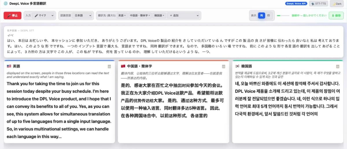This screenshot has width=347, height=149.
Task: Click the italic English preview 'displayed on the screen'
Action: (58, 75)
